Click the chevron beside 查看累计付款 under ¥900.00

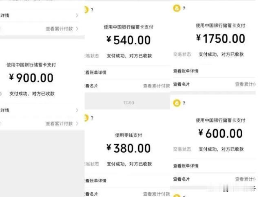[x=77, y=124]
